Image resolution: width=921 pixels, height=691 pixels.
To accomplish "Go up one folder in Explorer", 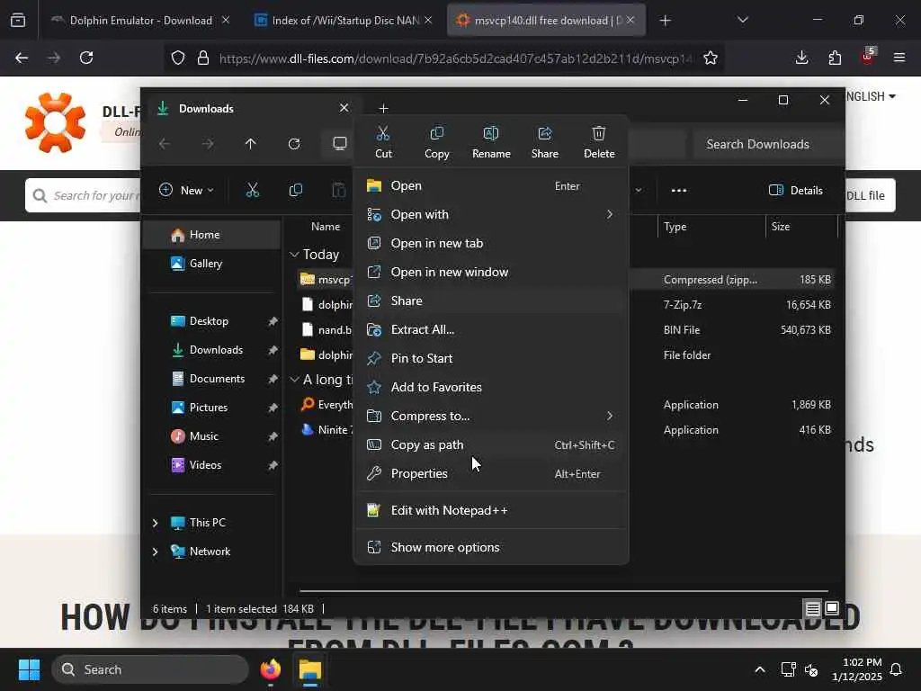I will point(251,144).
